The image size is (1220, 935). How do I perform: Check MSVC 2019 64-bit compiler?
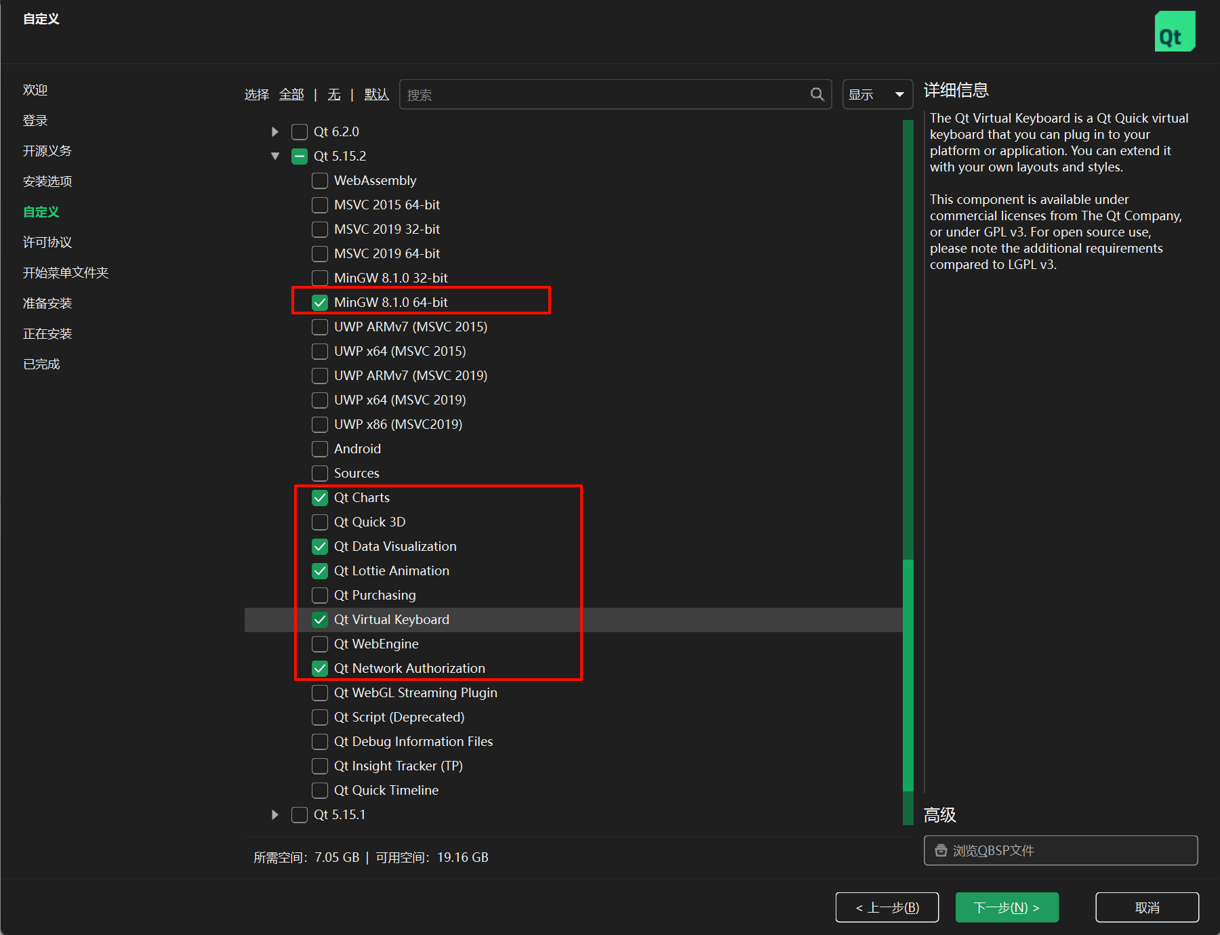pos(319,253)
